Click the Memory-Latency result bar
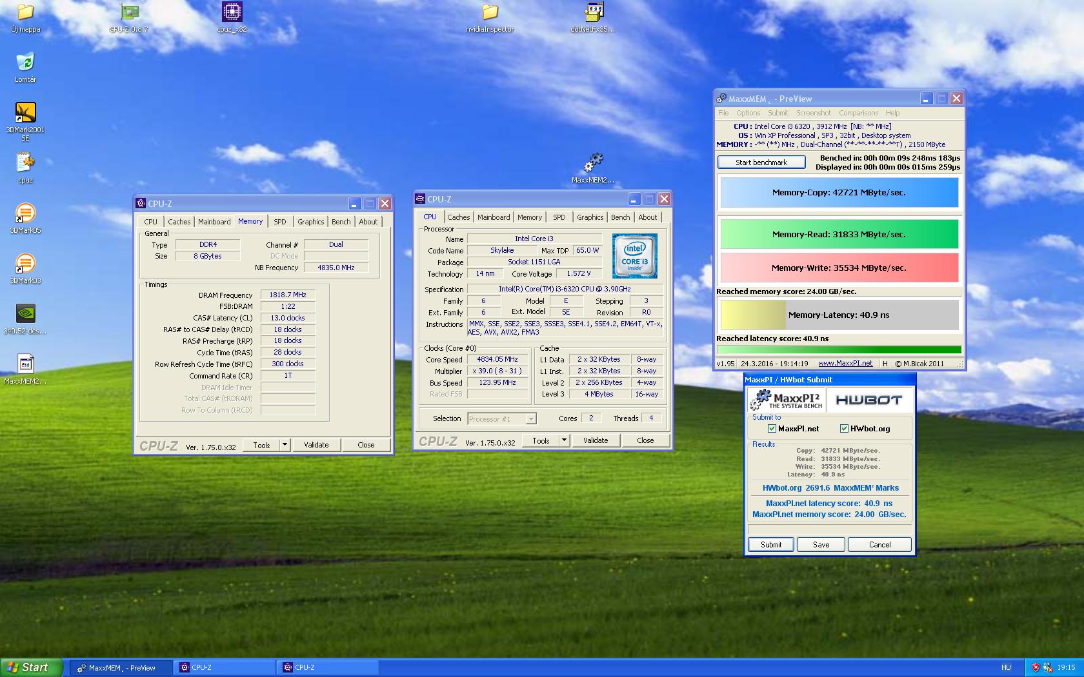This screenshot has height=677, width=1084. 839,315
